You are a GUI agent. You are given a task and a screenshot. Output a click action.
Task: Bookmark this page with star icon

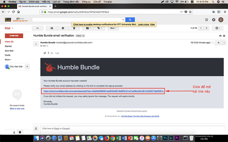click(x=190, y=12)
